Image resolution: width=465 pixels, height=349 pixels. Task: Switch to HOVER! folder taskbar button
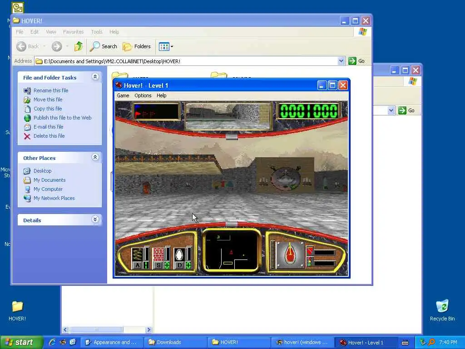(x=239, y=342)
